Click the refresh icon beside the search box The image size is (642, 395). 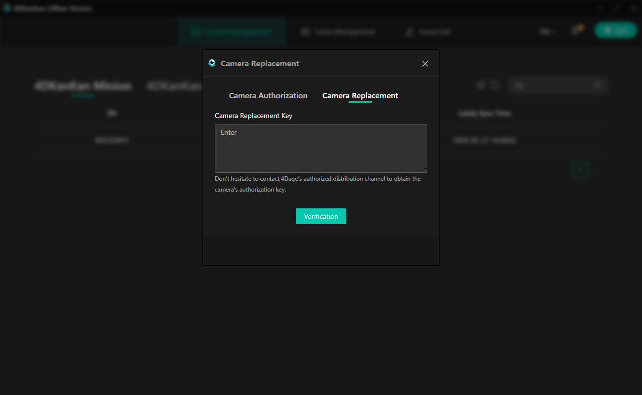(495, 85)
